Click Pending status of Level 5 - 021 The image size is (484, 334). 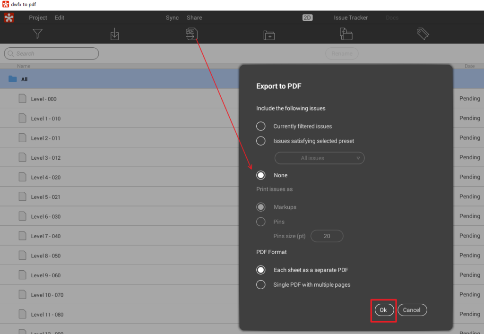(x=469, y=197)
